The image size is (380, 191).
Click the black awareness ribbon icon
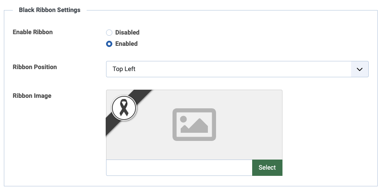[124, 108]
